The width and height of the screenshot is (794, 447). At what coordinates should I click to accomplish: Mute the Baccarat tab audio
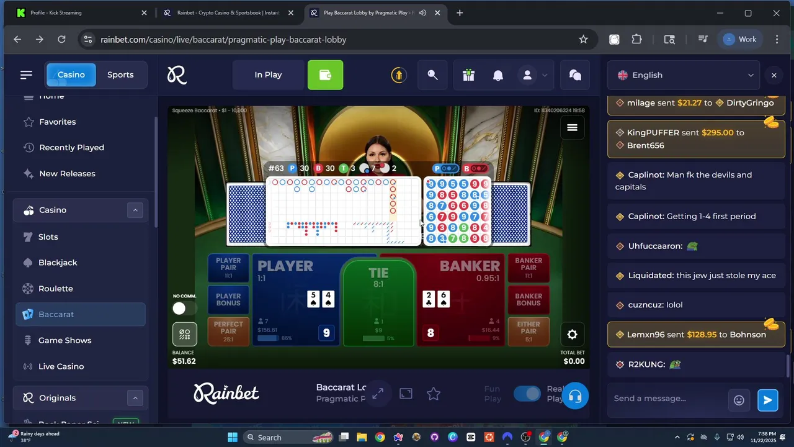click(x=422, y=12)
